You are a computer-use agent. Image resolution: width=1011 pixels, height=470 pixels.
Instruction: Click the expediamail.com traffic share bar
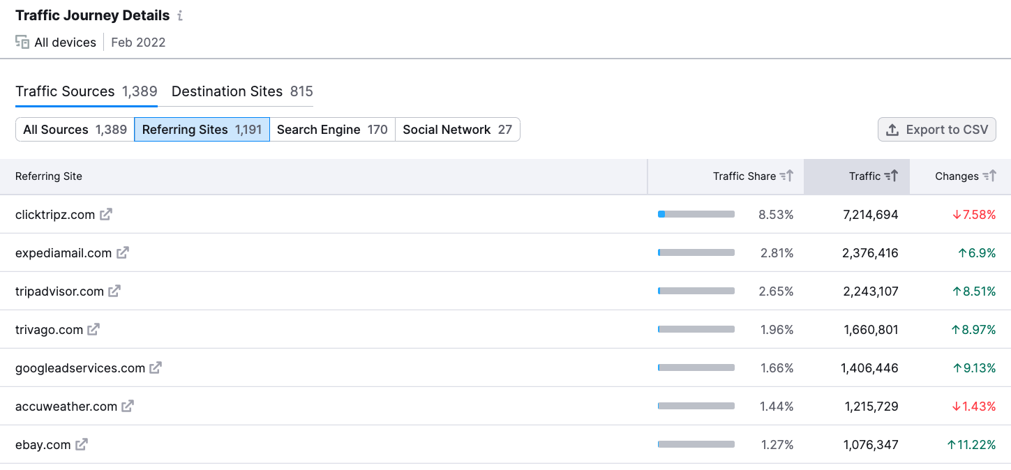point(696,252)
